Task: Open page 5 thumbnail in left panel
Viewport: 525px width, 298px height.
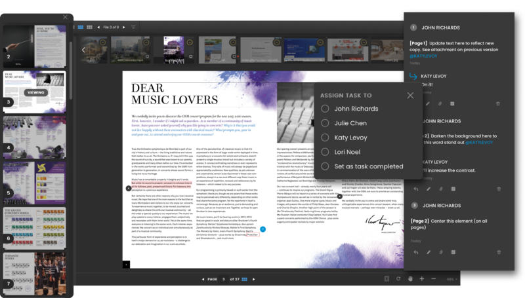Action: point(35,183)
